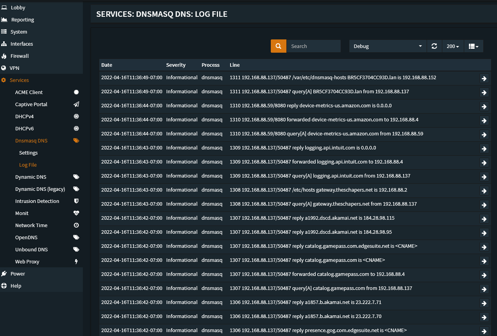Open the 200 rows-per-page dropdown
The image size is (497, 336).
(x=453, y=46)
